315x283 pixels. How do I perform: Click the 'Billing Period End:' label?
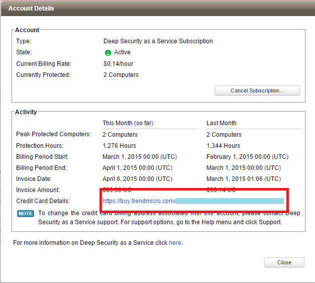click(x=41, y=167)
